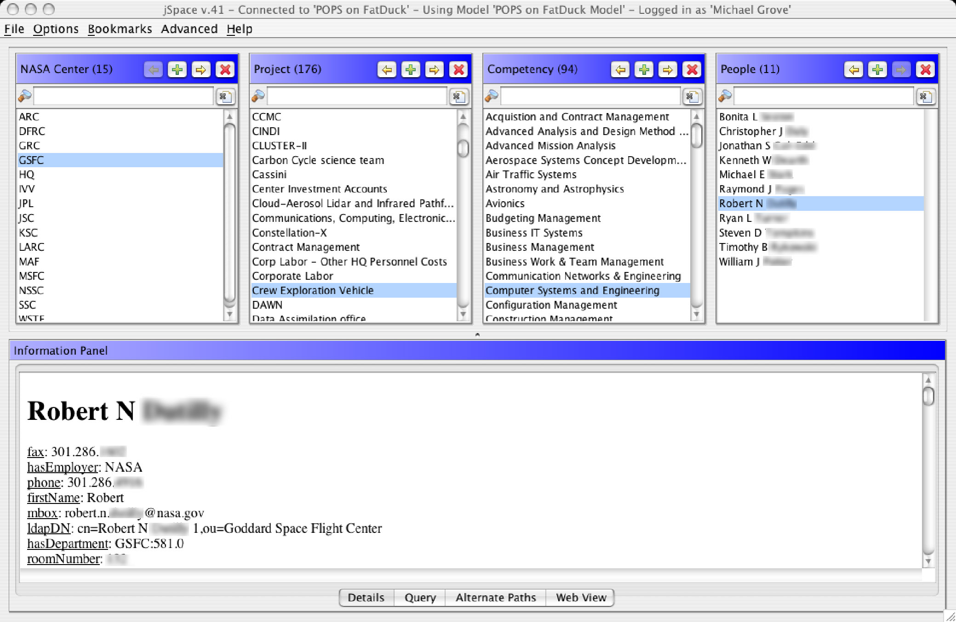Open the Advanced menu
The width and height of the screenshot is (956, 622).
(189, 29)
